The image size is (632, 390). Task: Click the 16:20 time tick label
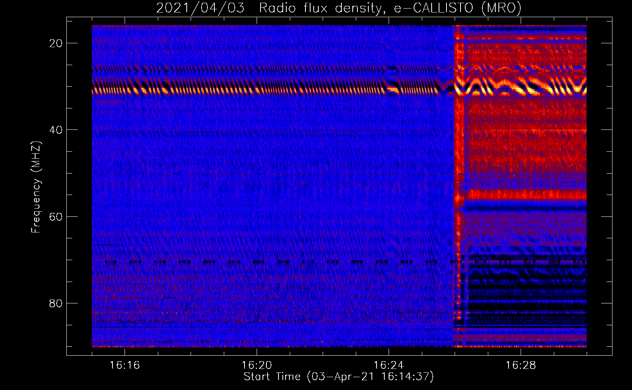257,365
